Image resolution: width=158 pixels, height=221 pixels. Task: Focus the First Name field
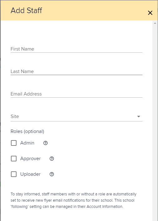(76, 49)
